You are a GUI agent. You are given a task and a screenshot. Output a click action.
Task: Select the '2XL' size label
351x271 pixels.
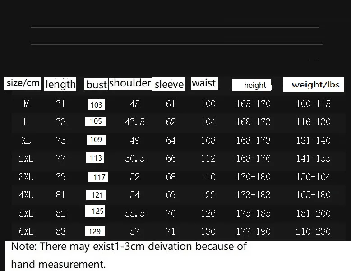[x=26, y=158]
